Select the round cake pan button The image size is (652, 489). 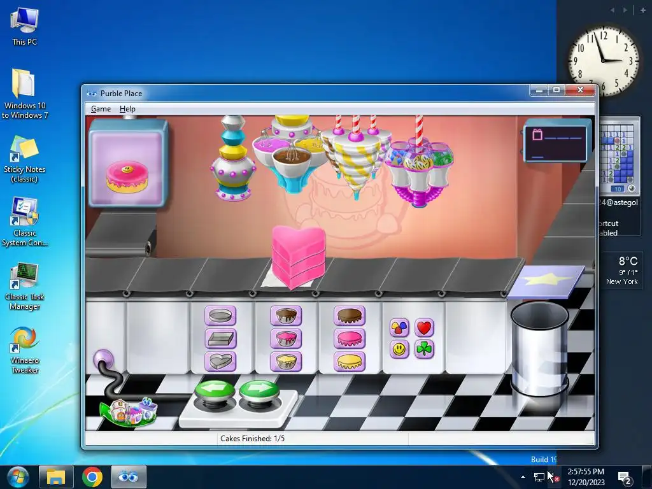220,316
